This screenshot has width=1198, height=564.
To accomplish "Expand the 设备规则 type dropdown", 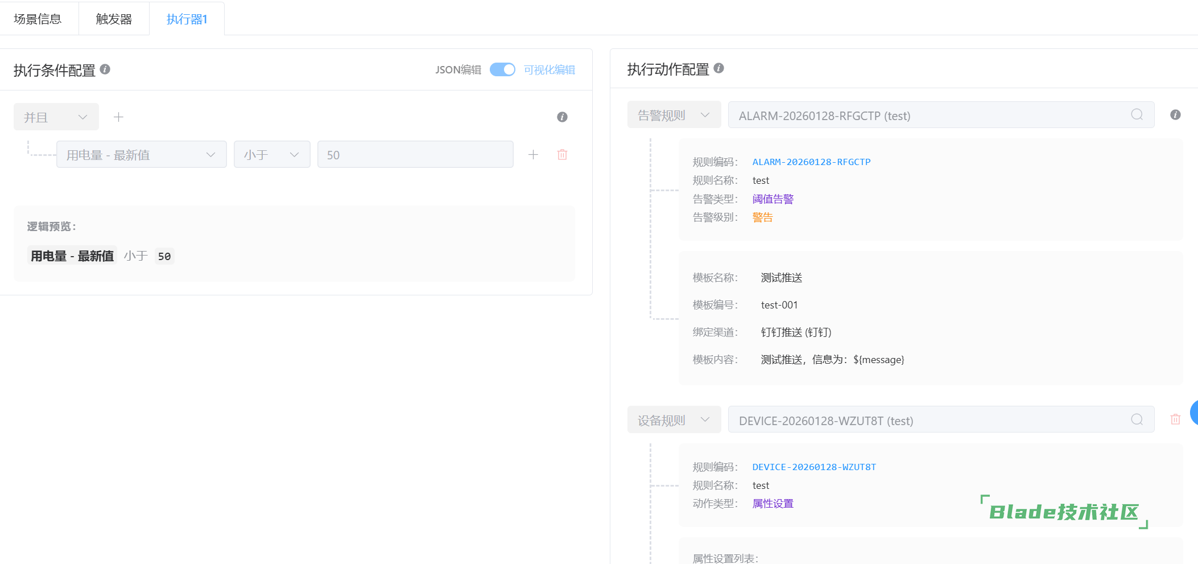I will point(674,421).
